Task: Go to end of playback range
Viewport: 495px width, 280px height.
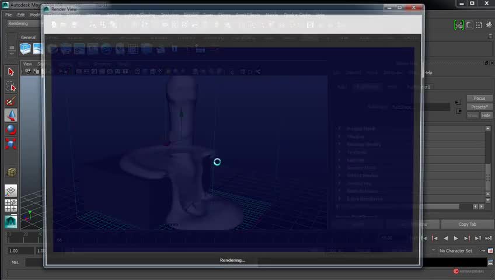Action: coord(489,239)
